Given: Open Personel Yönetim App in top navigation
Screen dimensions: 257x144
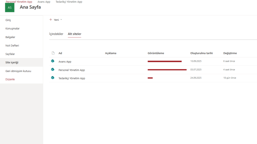Looking at the screenshot, I should pyautogui.click(x=19, y=2).
